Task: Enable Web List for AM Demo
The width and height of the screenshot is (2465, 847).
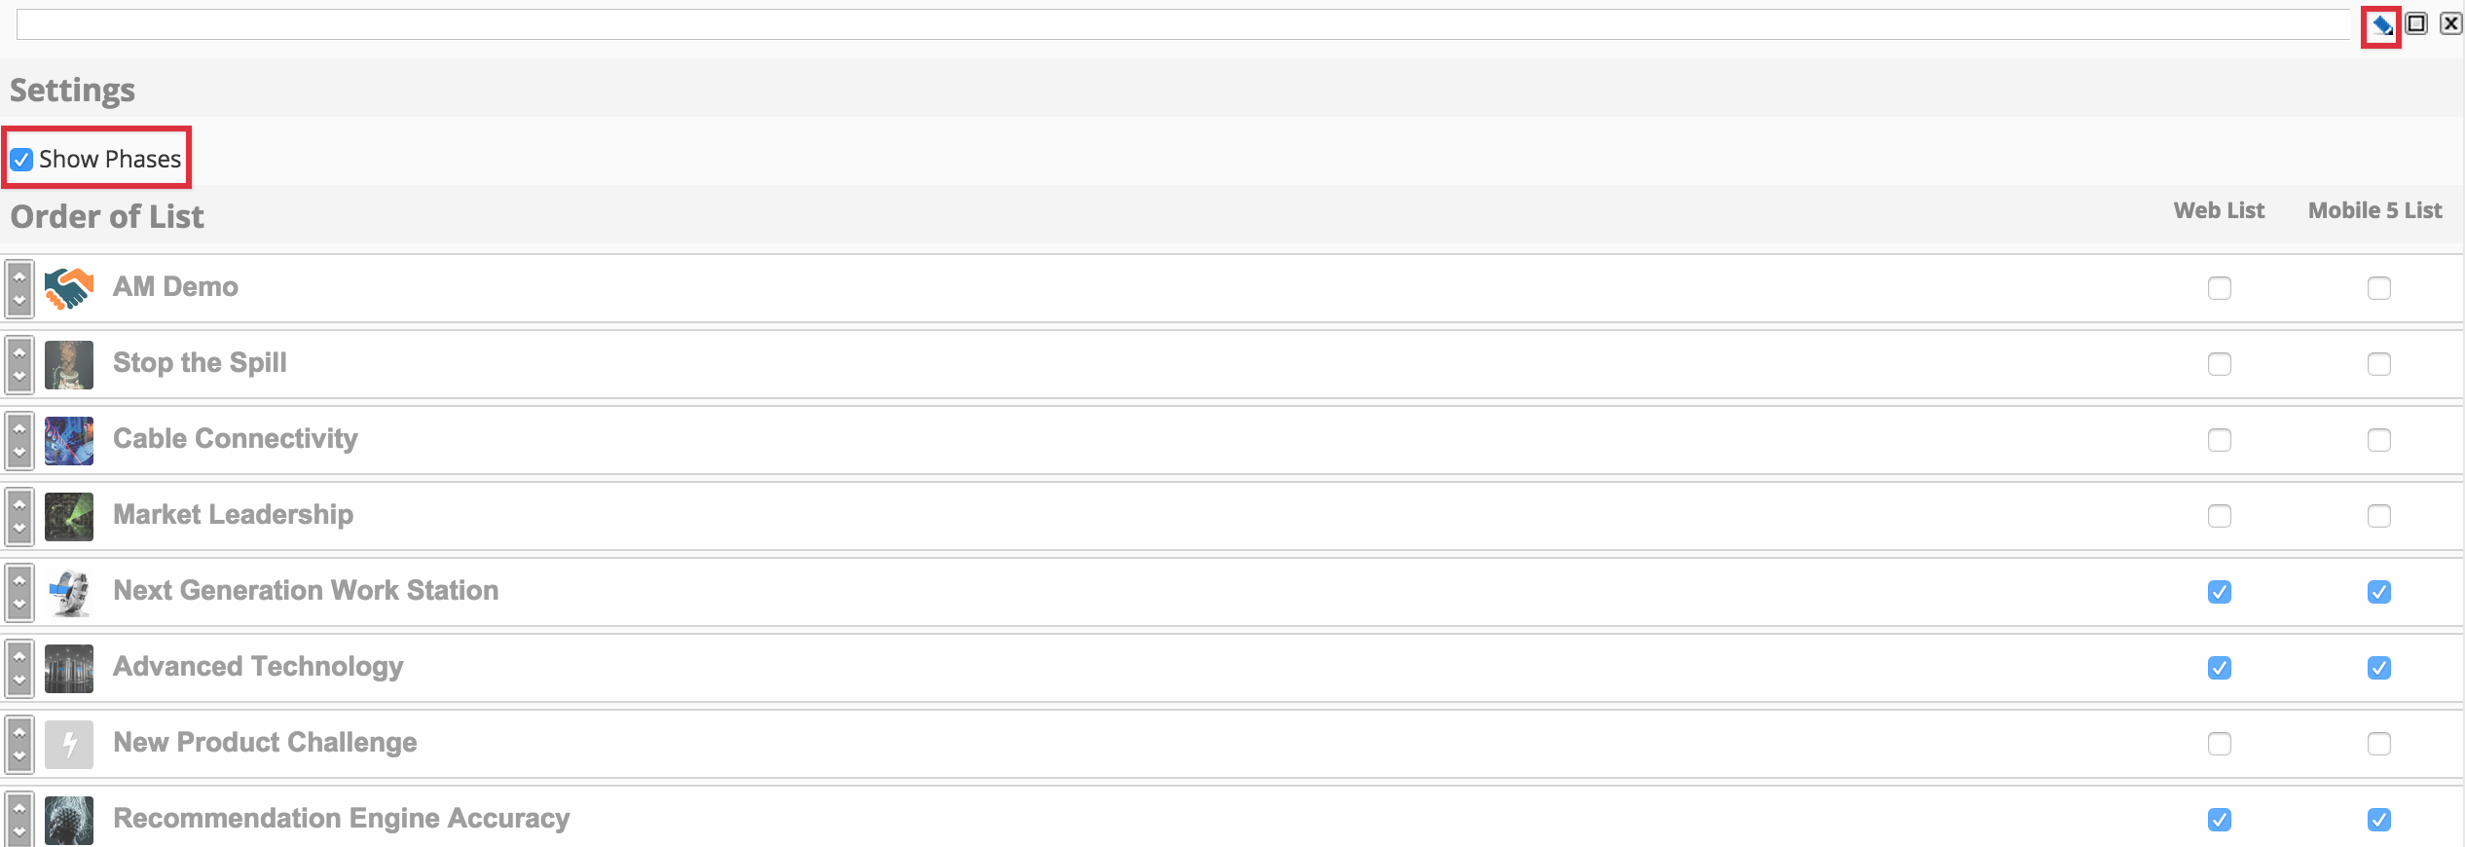Action: click(x=2219, y=288)
